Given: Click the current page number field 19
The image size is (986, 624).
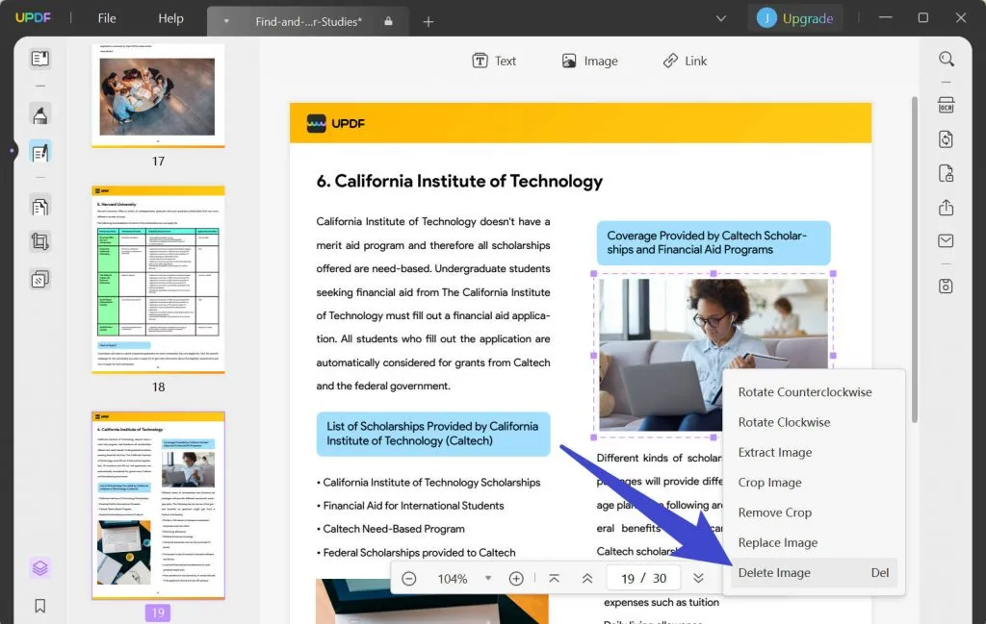Looking at the screenshot, I should pyautogui.click(x=628, y=578).
